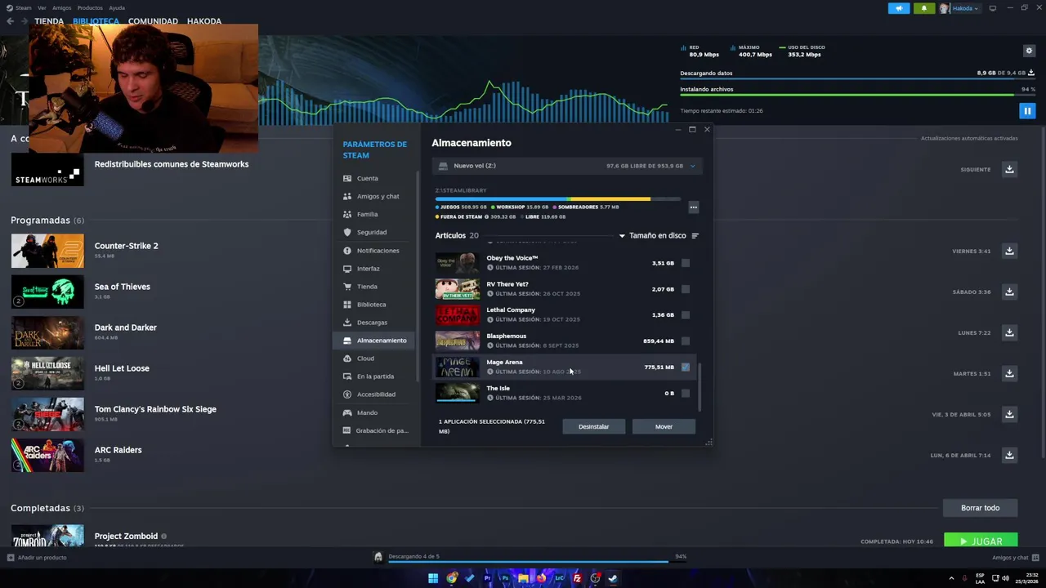The width and height of the screenshot is (1046, 588).
Task: Open Accesibilidad settings section
Action: click(x=376, y=394)
